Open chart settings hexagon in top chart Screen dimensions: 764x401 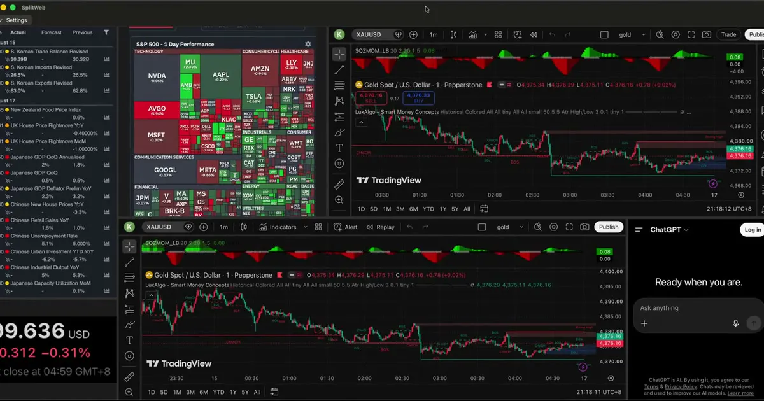click(676, 34)
